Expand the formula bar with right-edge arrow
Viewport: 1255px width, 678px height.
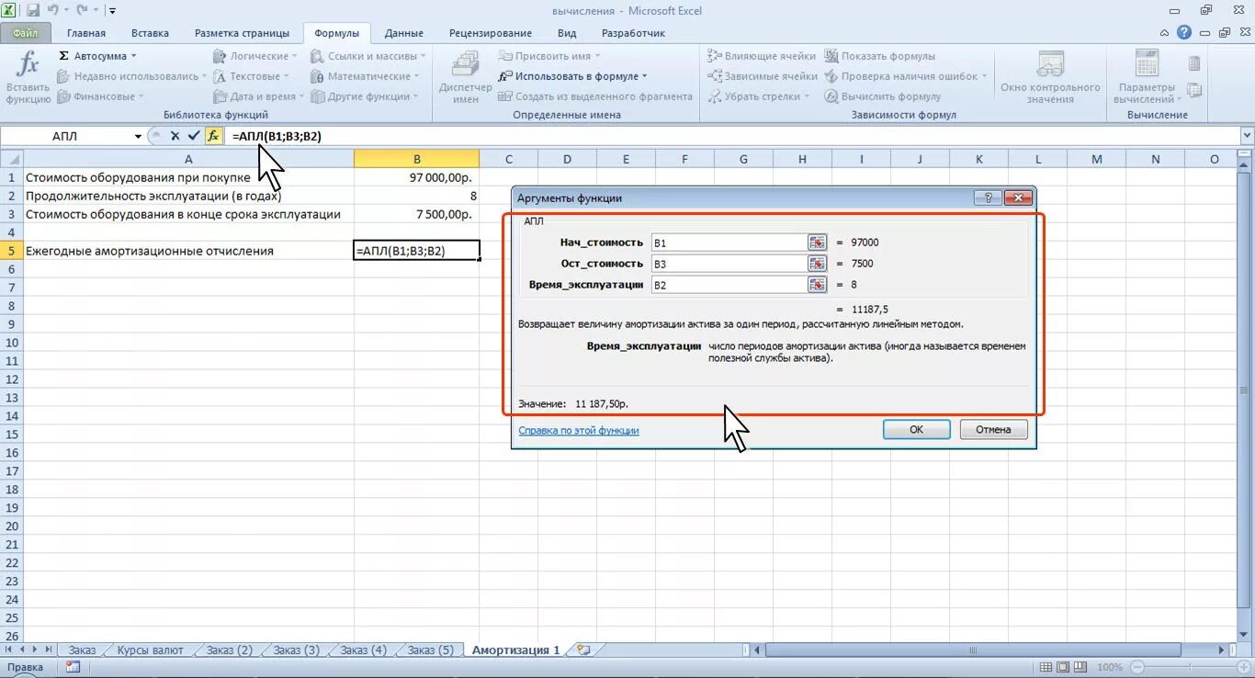point(1247,136)
